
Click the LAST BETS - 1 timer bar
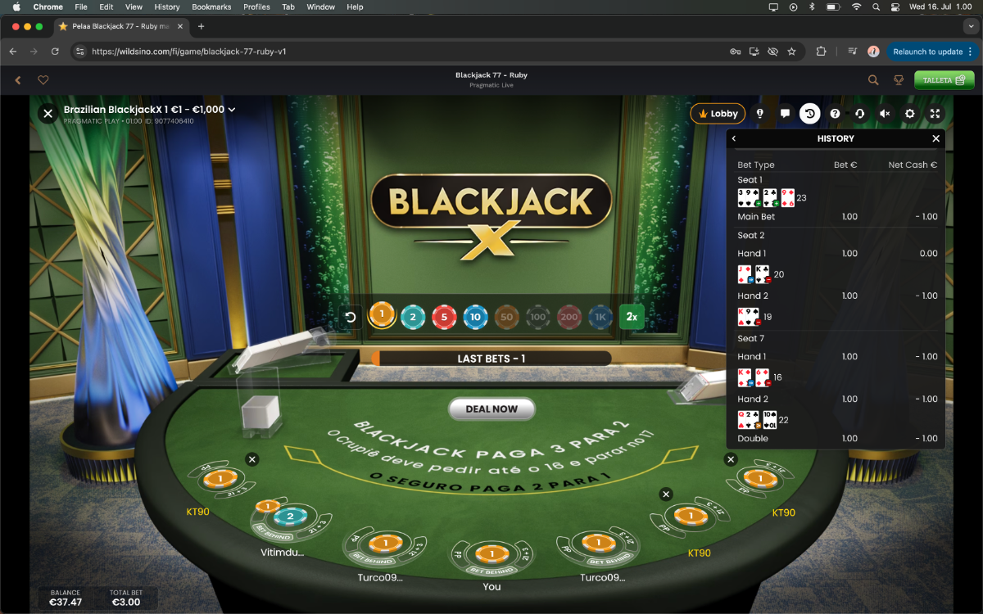tap(491, 359)
